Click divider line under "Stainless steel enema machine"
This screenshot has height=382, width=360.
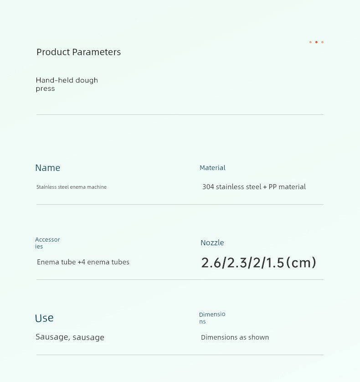click(180, 205)
